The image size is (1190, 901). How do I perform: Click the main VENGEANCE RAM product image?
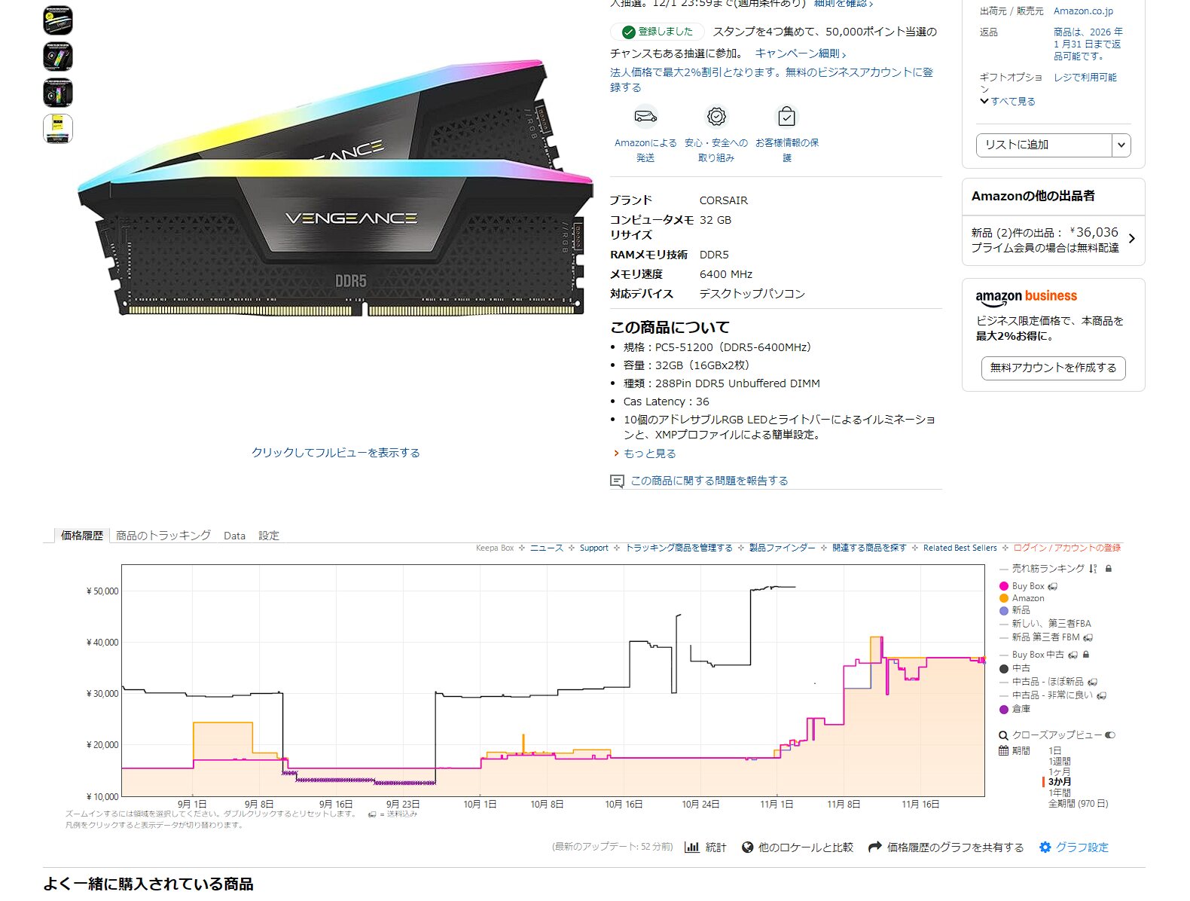(x=336, y=188)
